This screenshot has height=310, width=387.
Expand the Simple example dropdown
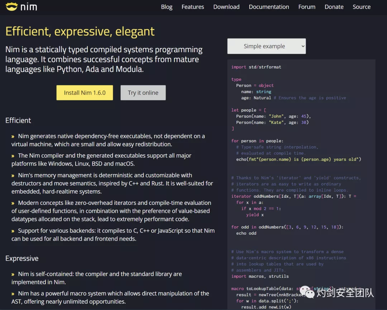tap(267, 46)
